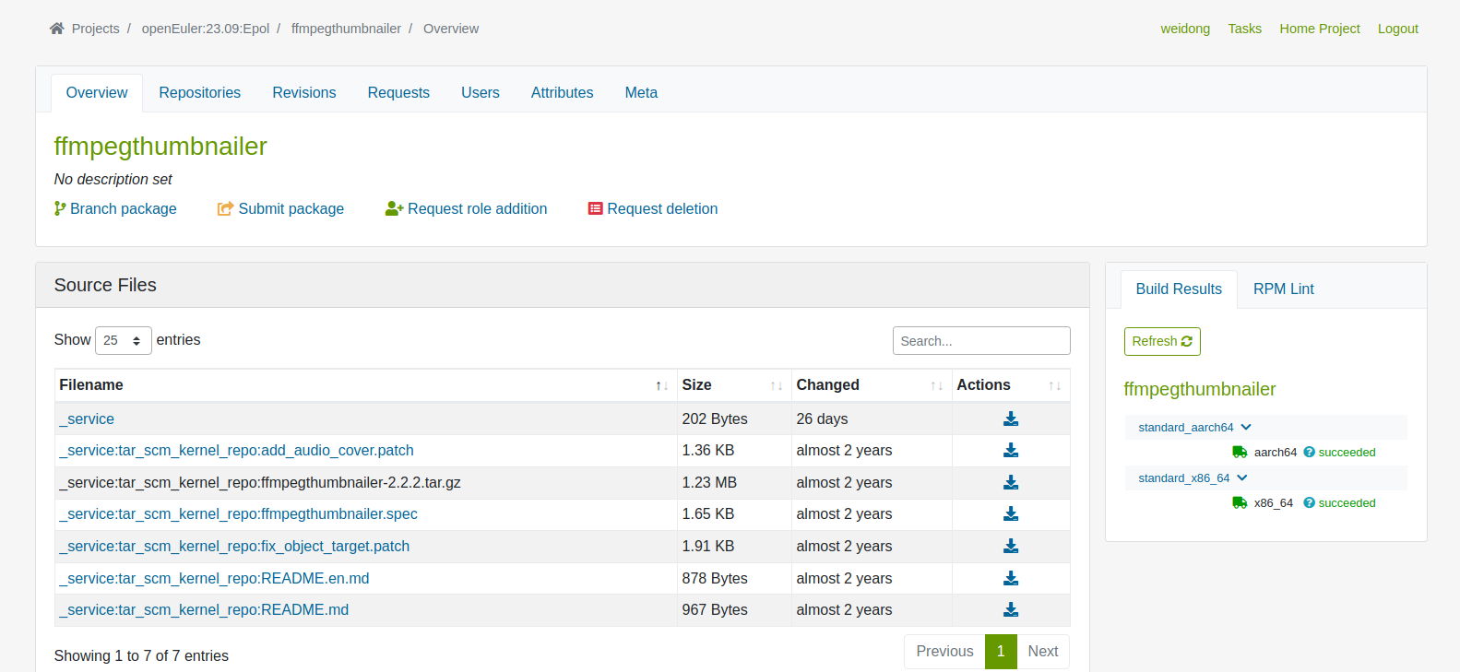Switch to the Overview tab
Screen dimensions: 1460x672
[x=97, y=93]
